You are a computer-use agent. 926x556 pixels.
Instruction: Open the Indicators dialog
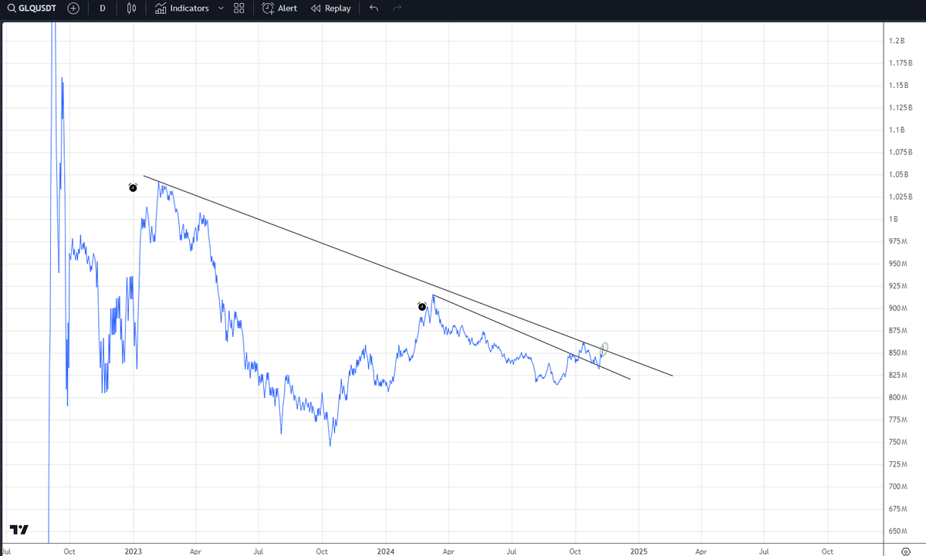pyautogui.click(x=182, y=8)
